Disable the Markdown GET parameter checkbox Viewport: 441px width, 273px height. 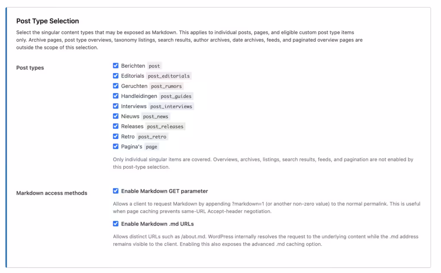click(115, 191)
